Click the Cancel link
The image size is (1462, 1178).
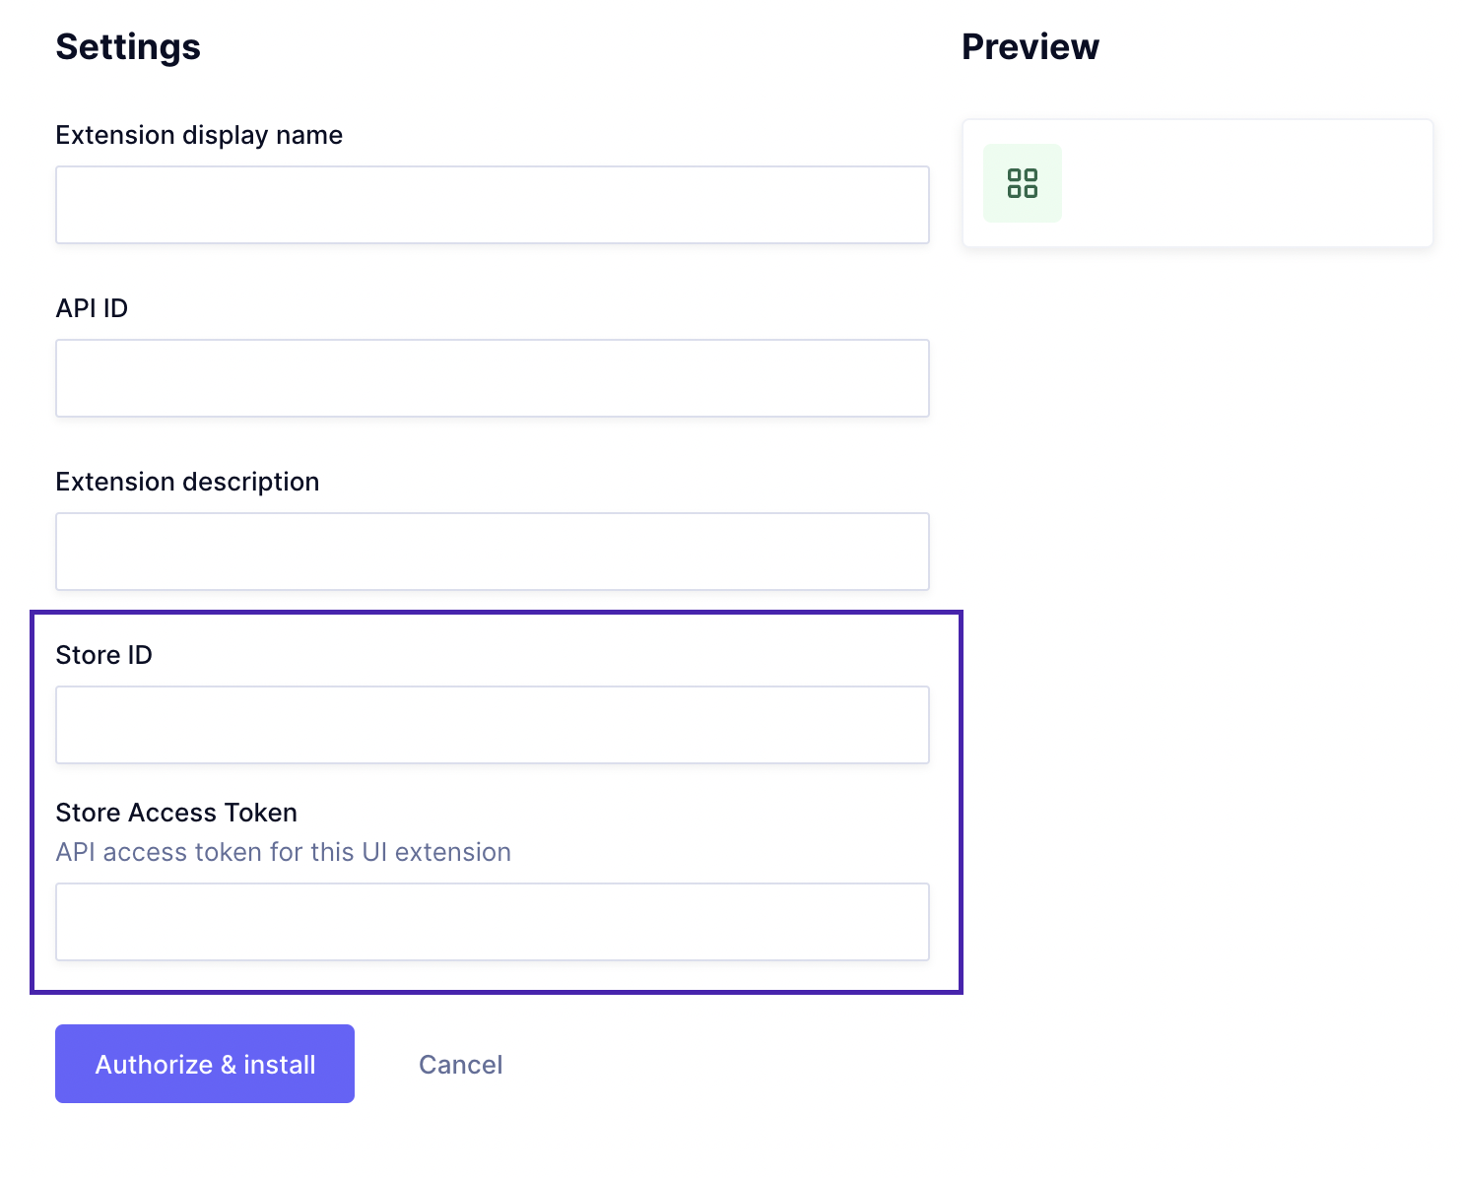point(460,1065)
